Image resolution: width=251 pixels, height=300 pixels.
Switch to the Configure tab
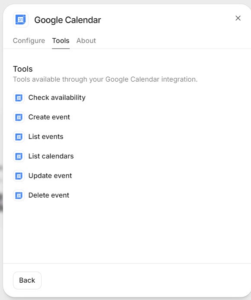pyautogui.click(x=29, y=40)
